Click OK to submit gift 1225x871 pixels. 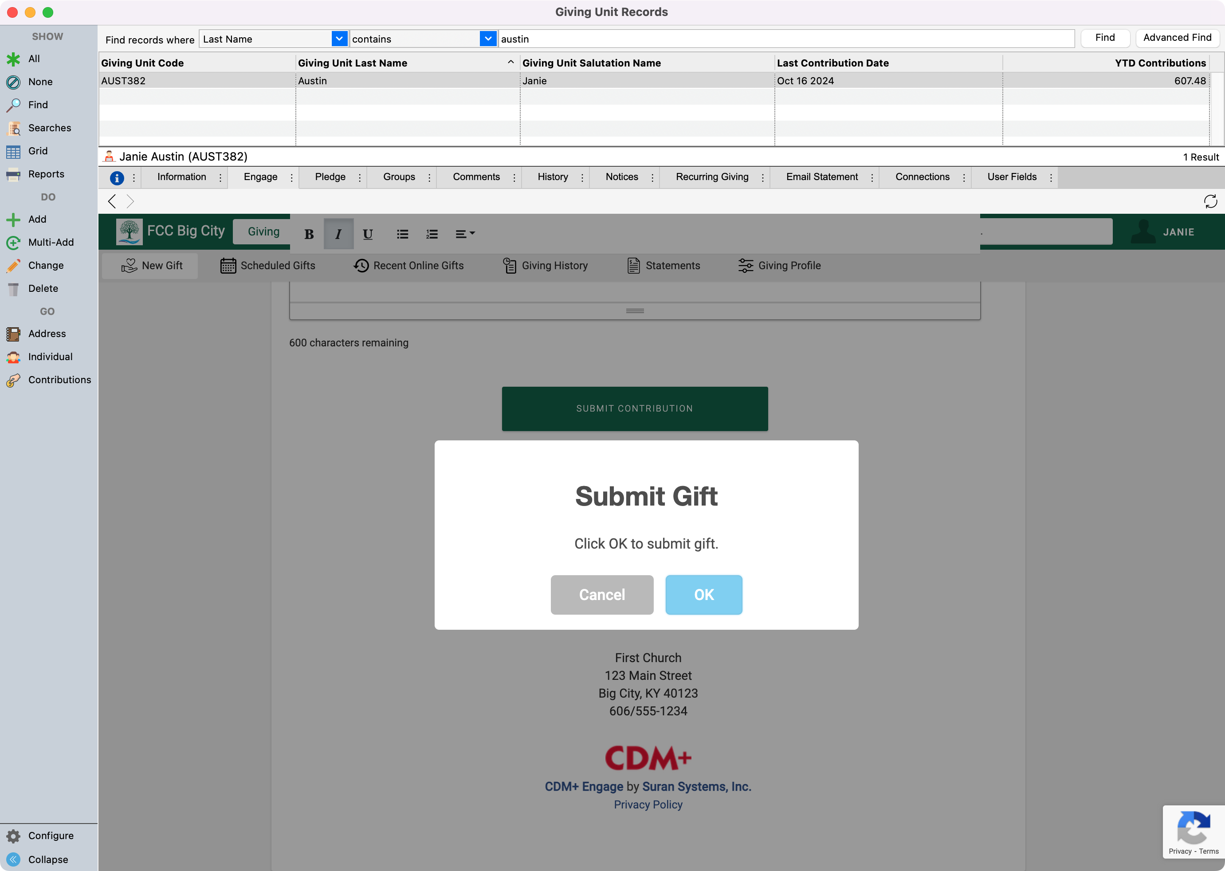[703, 595]
